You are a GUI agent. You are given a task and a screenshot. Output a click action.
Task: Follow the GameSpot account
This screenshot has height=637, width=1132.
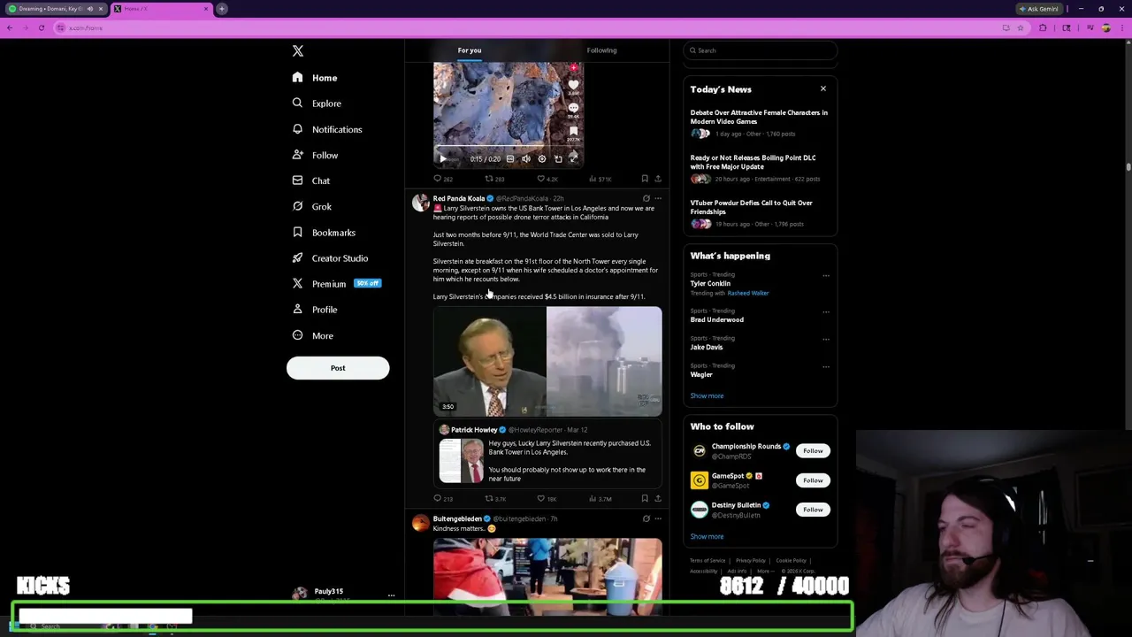813,480
